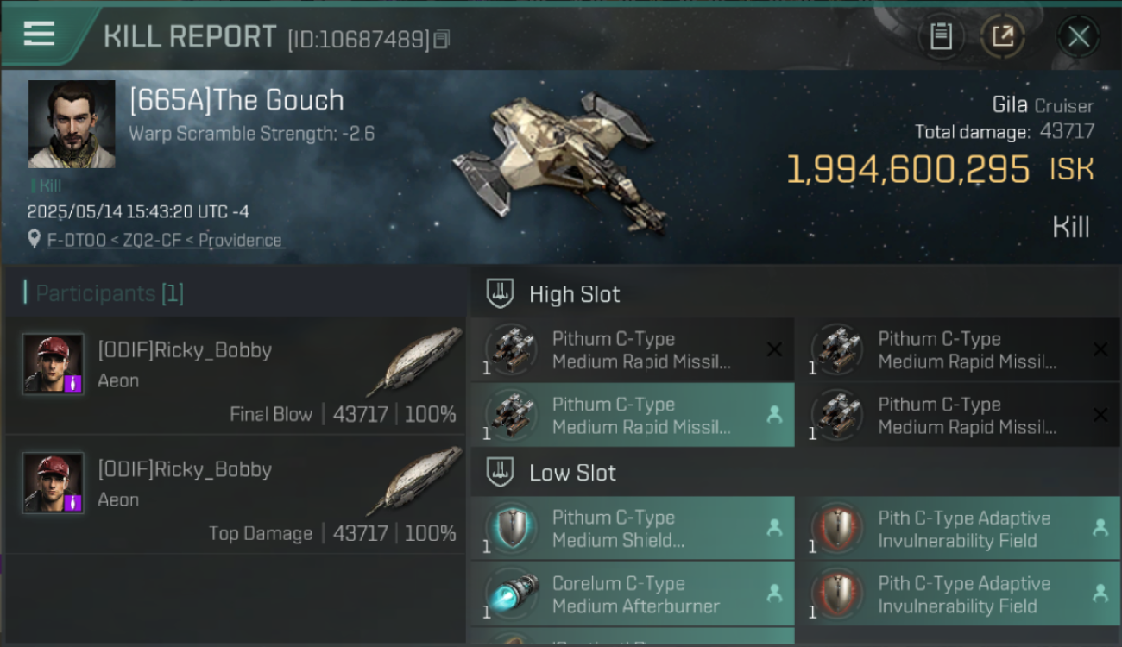Select Corelum C-Type Medium Afterburner module

[633, 594]
